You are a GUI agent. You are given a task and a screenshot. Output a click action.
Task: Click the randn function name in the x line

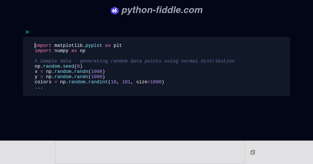click(x=81, y=72)
